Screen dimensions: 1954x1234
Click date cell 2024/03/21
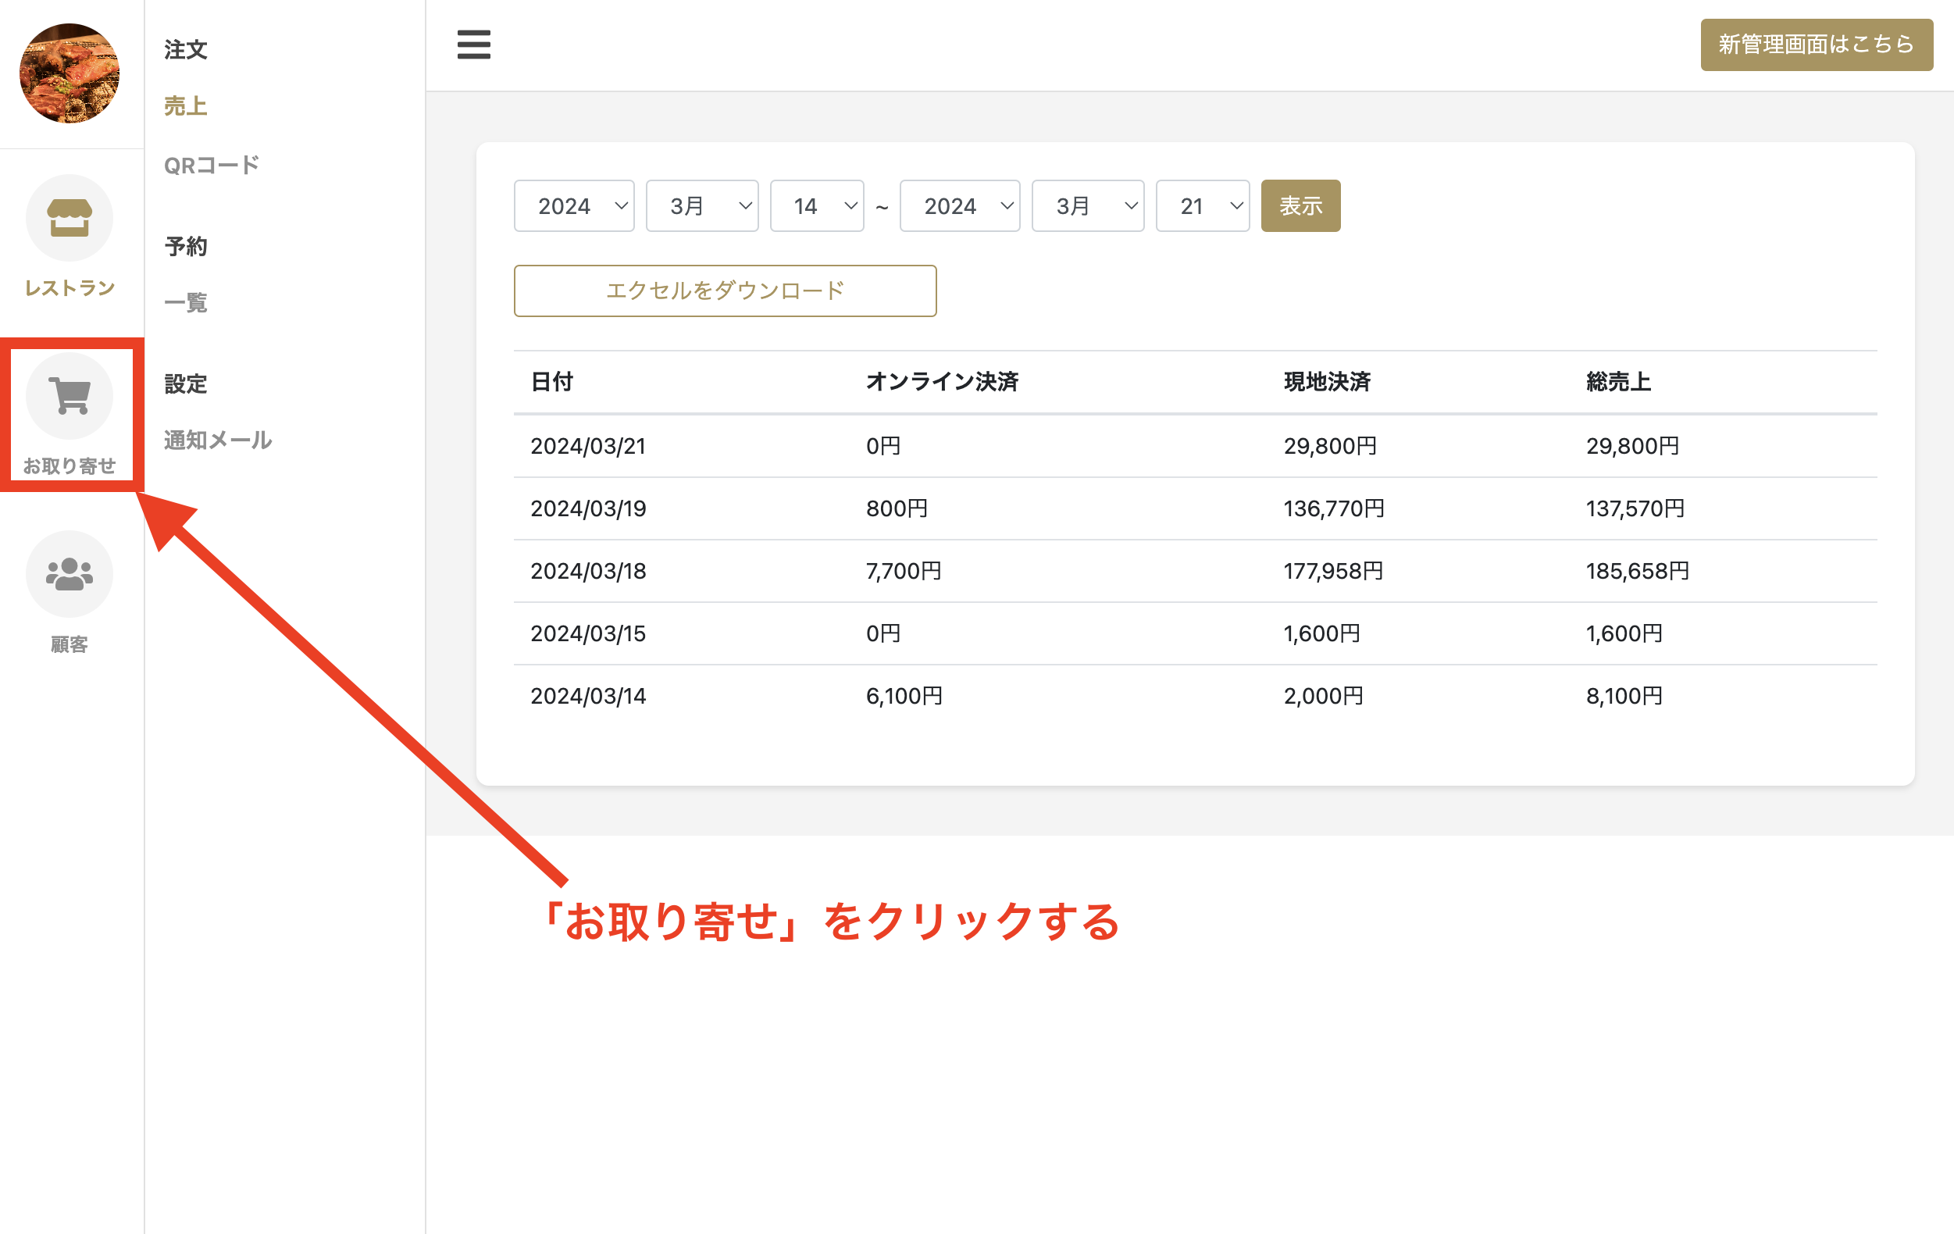[x=588, y=445]
